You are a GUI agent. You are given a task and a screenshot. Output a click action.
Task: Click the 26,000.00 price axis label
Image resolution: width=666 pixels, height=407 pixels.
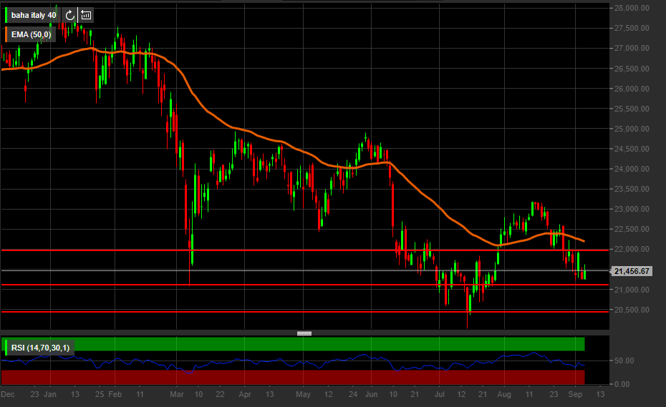point(632,89)
